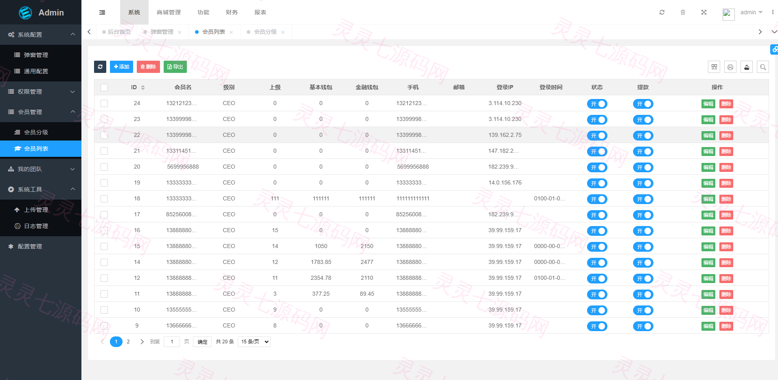The image size is (778, 380).
Task: Select the checkbox for row ID 24
Action: tap(104, 103)
